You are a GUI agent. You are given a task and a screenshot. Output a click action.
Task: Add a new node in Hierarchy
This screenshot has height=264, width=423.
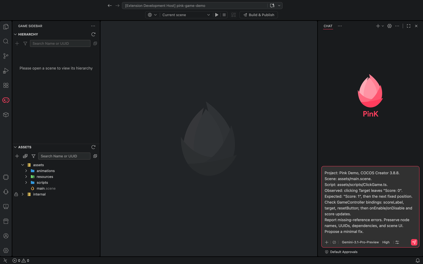(17, 43)
